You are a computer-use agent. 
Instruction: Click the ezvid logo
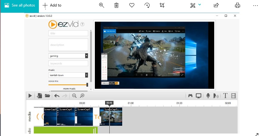coord(63,24)
